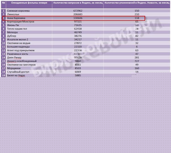This screenshot has width=171, height=153.
Task: Select 'Ржавчина и кость' film title
Action: click(x=18, y=54)
